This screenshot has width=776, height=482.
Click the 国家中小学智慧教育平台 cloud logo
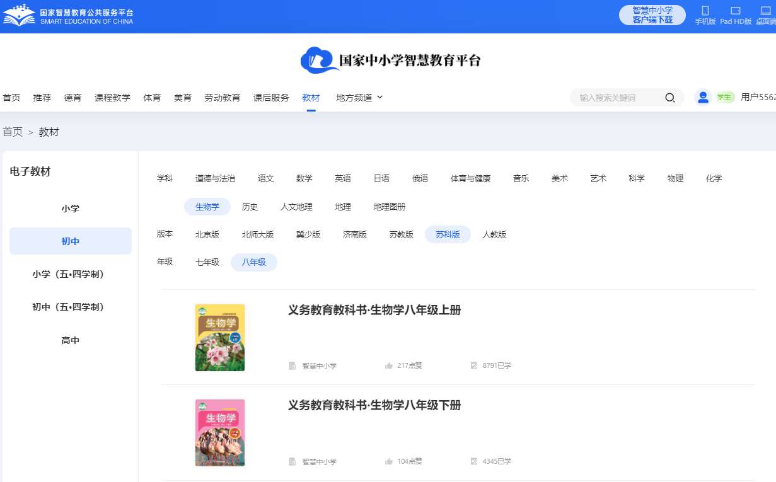point(320,60)
